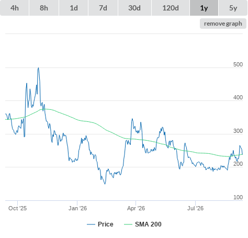Image resolution: width=248 pixels, height=238 pixels.
Task: Click the Apr '26 axis tick label
Action: (136, 208)
